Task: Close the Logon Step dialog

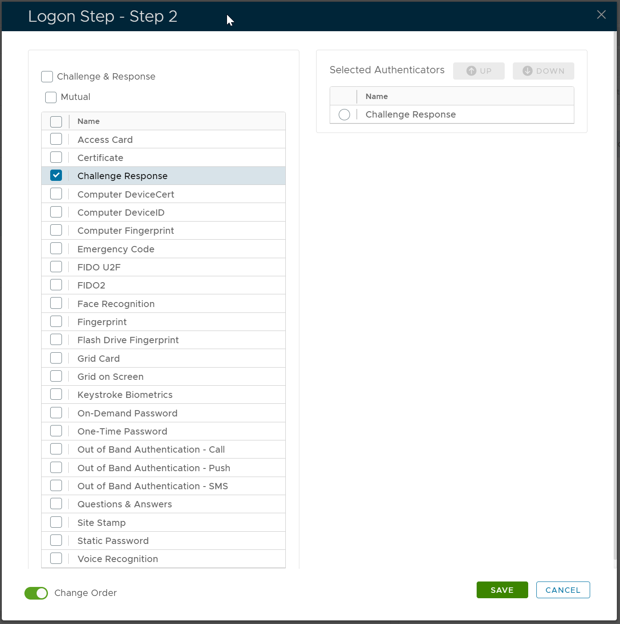Action: pos(601,15)
